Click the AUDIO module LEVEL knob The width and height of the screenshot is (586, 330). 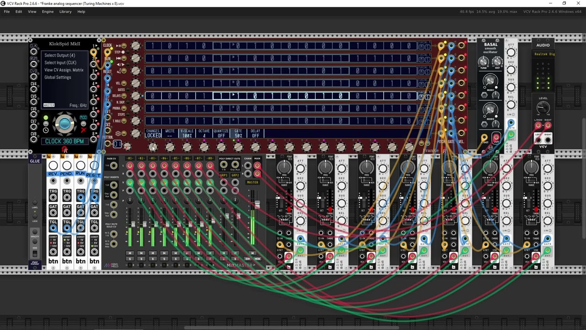[543, 107]
